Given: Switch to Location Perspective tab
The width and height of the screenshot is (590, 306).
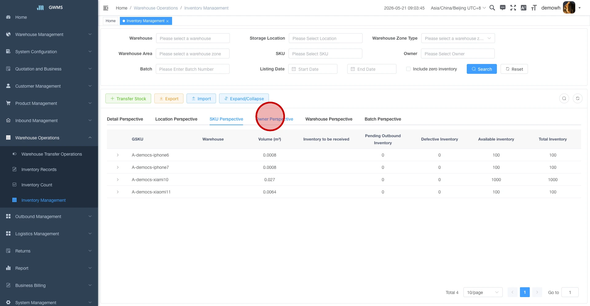Looking at the screenshot, I should tap(176, 119).
